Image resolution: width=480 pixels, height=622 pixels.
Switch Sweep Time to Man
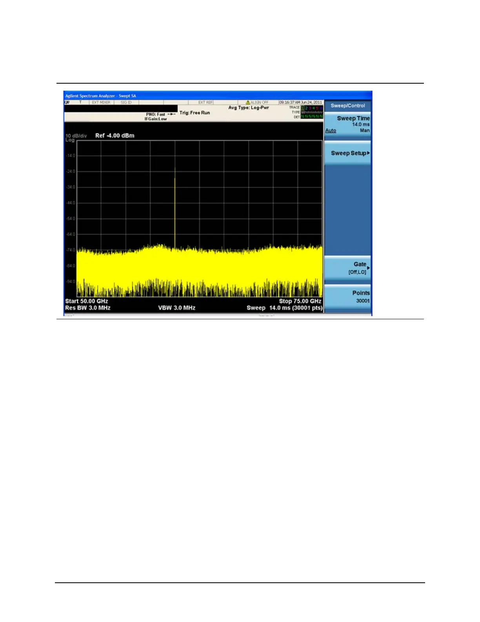pyautogui.click(x=365, y=131)
